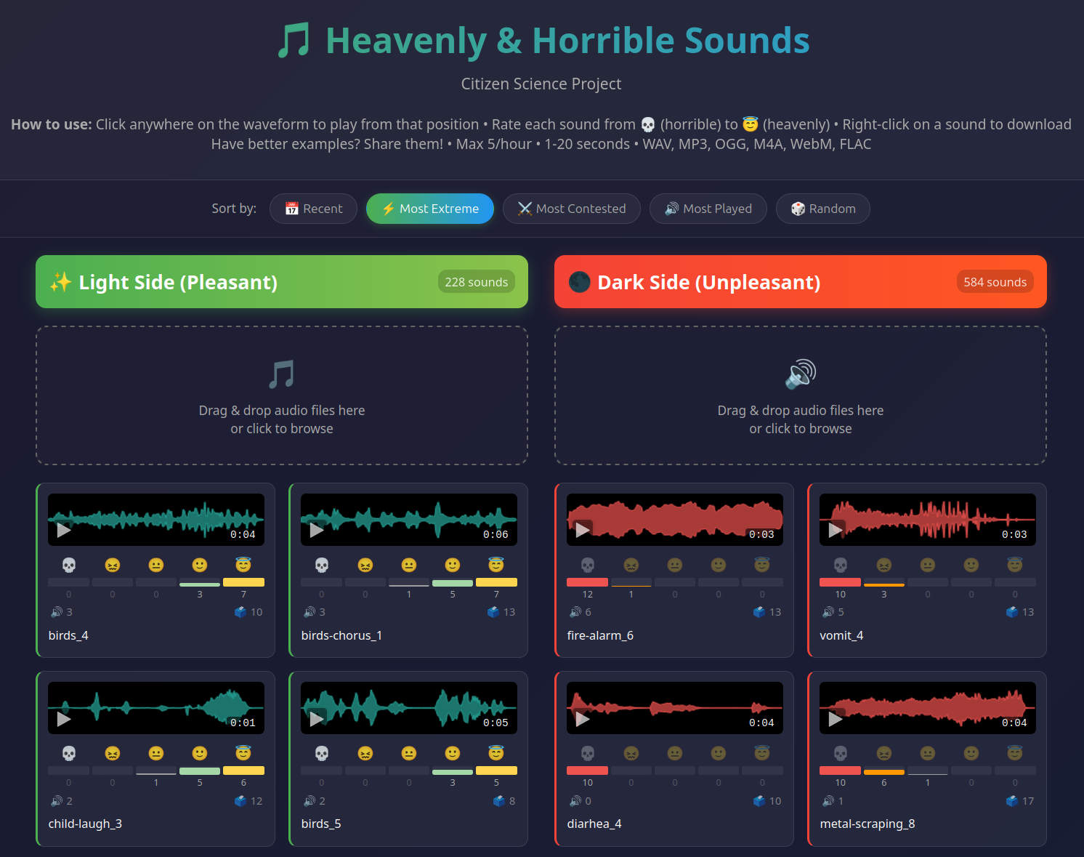Click the Dark Side (Unpleasant) header

801,281
